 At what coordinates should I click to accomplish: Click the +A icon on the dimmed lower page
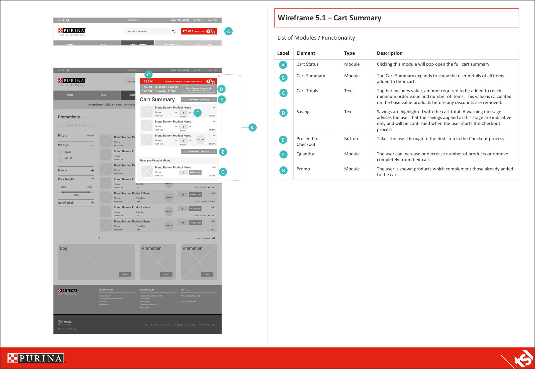[x=63, y=70]
